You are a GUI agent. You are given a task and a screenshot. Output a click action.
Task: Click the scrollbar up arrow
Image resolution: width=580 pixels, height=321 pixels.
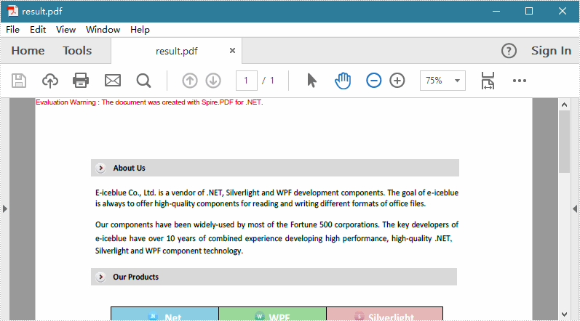point(564,105)
